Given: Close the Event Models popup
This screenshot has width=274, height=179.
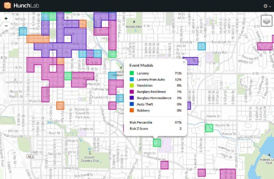Looking at the screenshot, I should coord(184,62).
